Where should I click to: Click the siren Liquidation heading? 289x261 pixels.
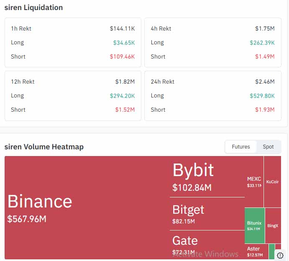coord(33,8)
